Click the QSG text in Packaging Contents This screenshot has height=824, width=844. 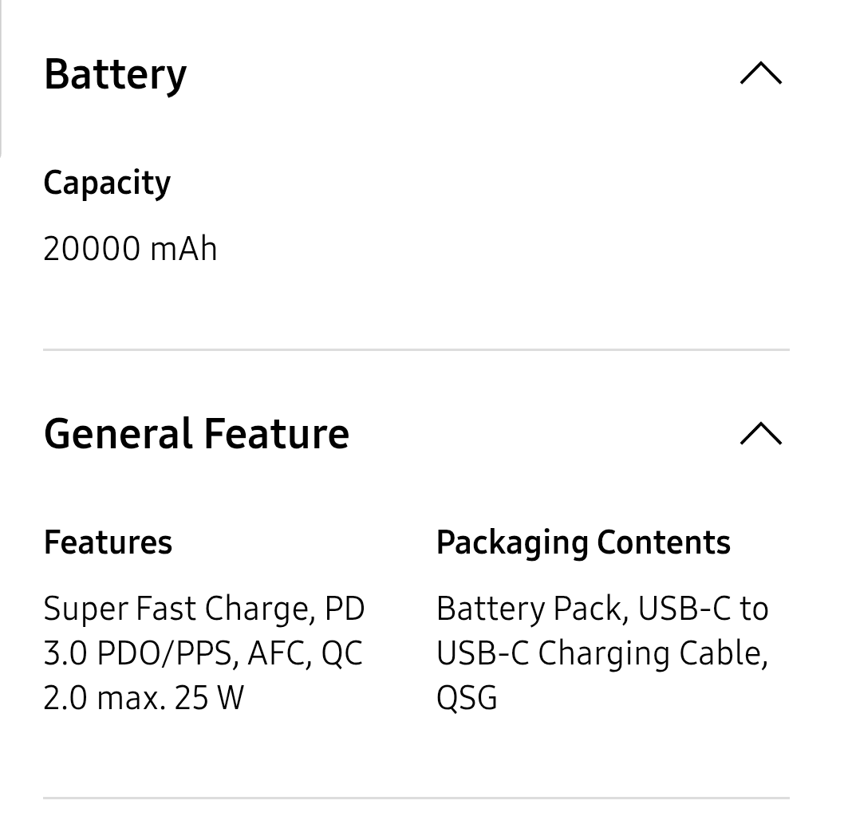pyautogui.click(x=466, y=698)
